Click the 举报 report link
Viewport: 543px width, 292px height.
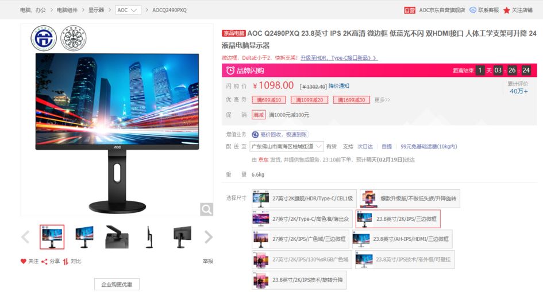[x=208, y=261]
